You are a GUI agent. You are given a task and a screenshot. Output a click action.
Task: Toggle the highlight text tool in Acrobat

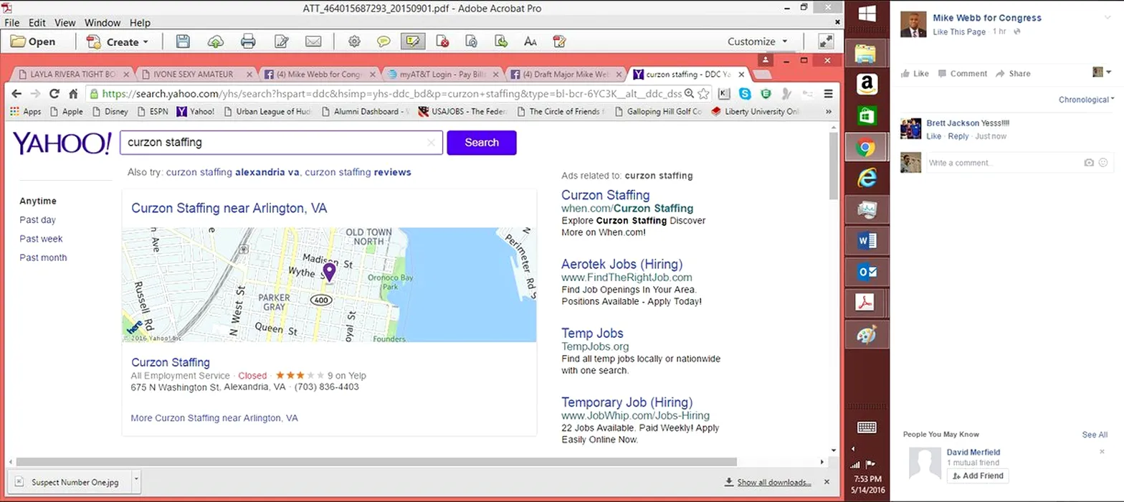[x=413, y=42]
